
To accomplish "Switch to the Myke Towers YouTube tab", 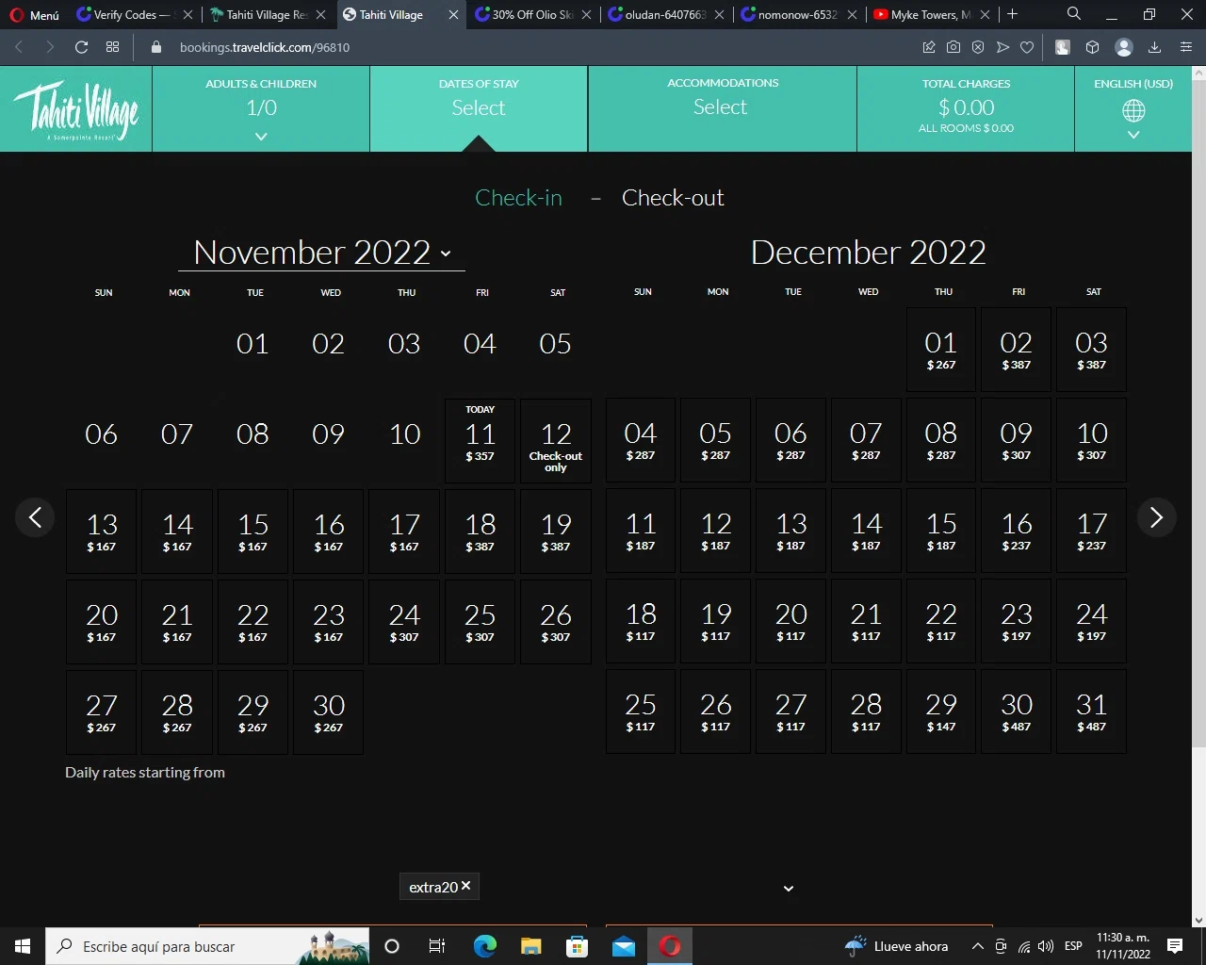I will (932, 15).
